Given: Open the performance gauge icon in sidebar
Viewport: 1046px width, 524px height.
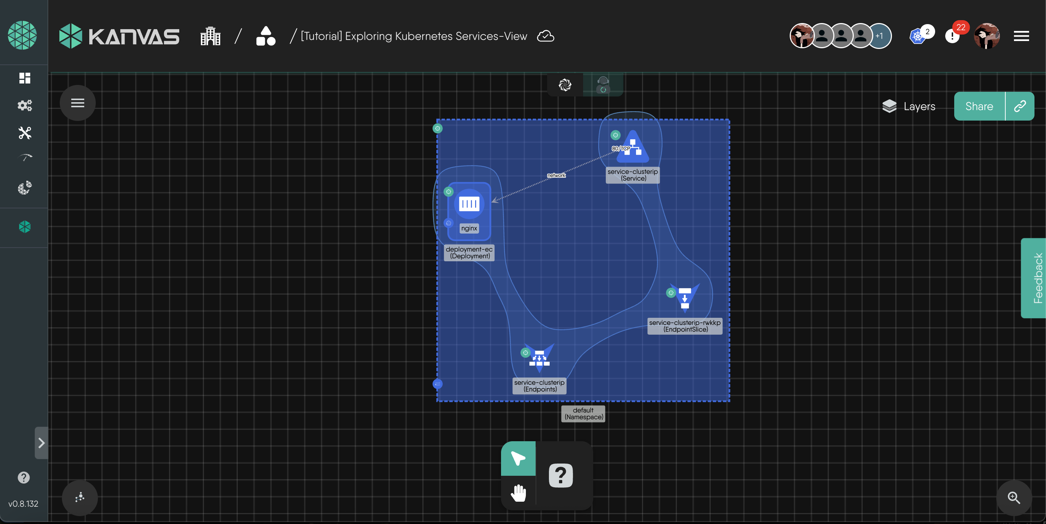Looking at the screenshot, I should (25, 158).
